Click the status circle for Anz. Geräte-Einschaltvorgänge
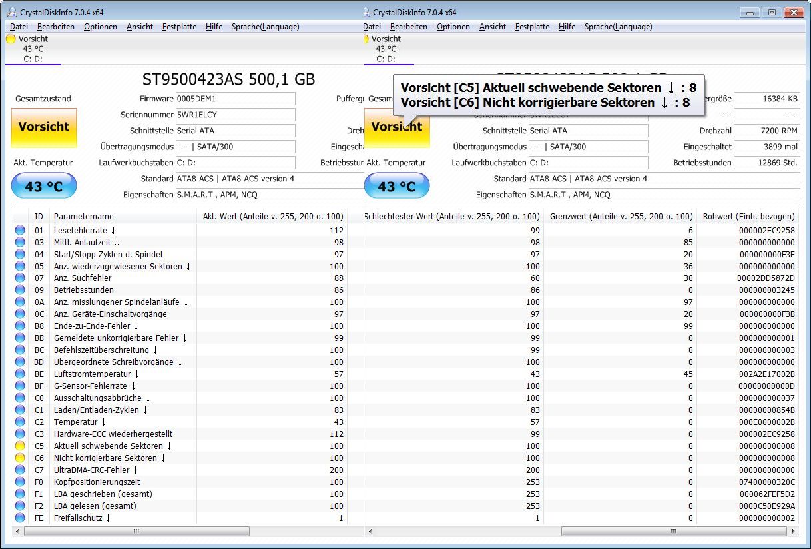The height and width of the screenshot is (549, 811). click(x=20, y=314)
